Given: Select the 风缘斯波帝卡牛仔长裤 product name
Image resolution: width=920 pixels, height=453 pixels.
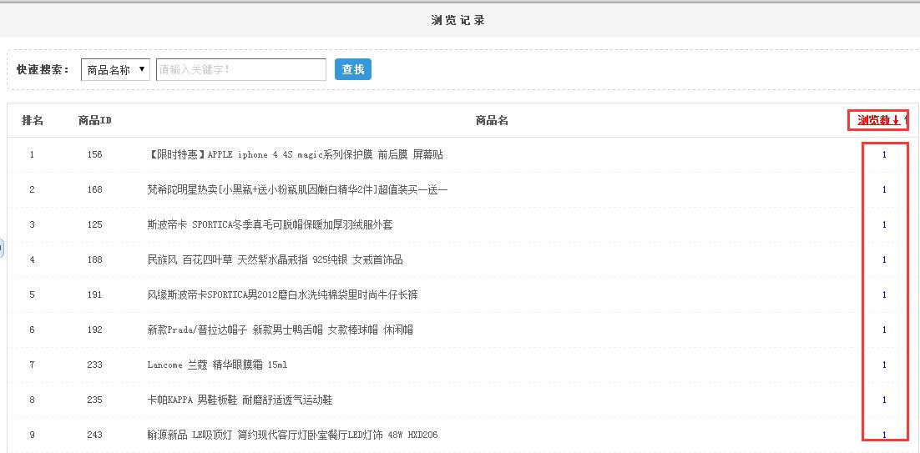Looking at the screenshot, I should [x=283, y=294].
